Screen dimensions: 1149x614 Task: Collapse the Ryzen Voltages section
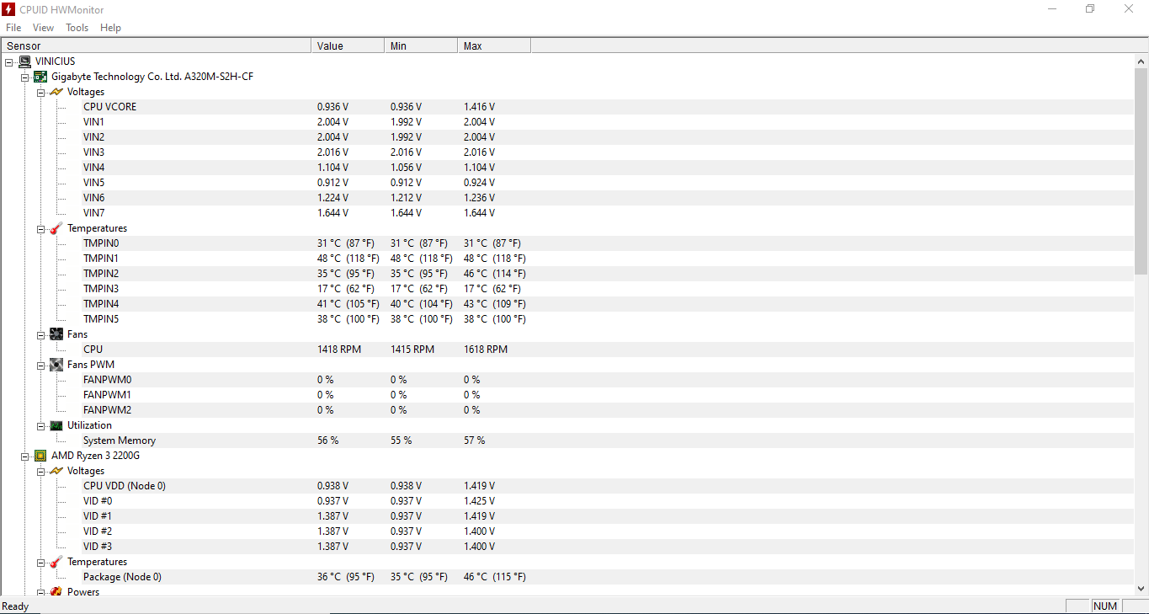[41, 471]
